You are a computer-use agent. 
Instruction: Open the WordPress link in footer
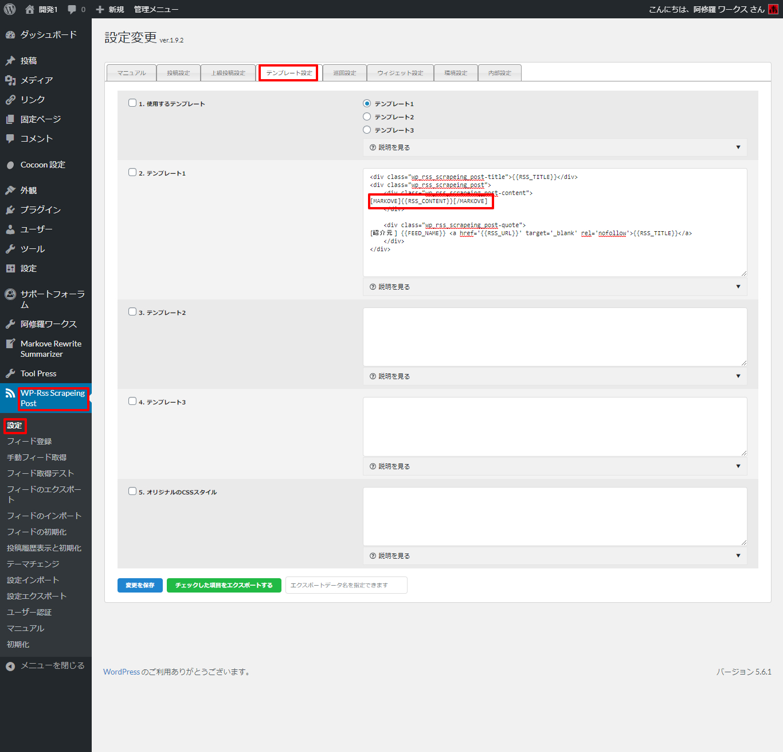[122, 672]
